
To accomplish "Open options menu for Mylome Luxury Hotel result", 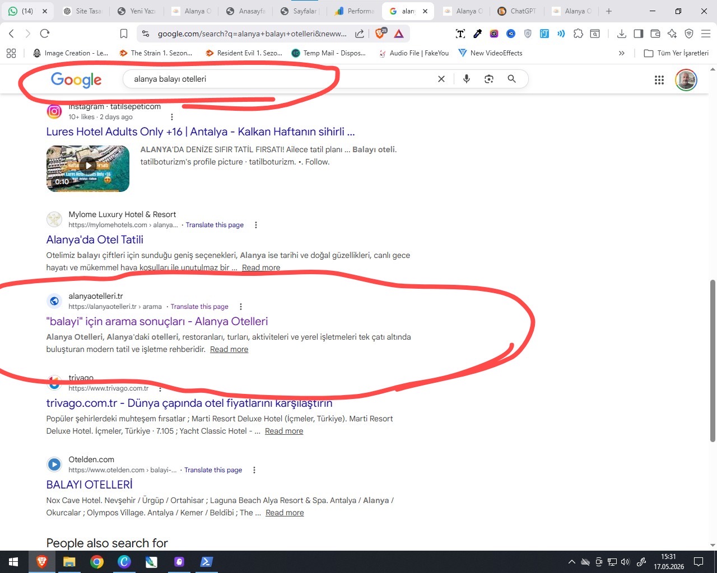I will [256, 225].
